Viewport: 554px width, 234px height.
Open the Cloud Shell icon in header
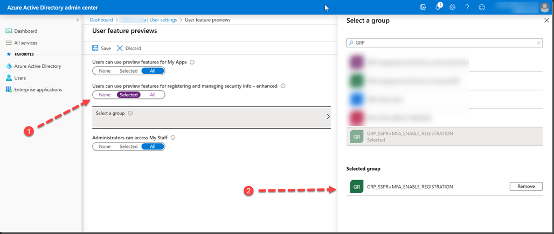[424, 7]
